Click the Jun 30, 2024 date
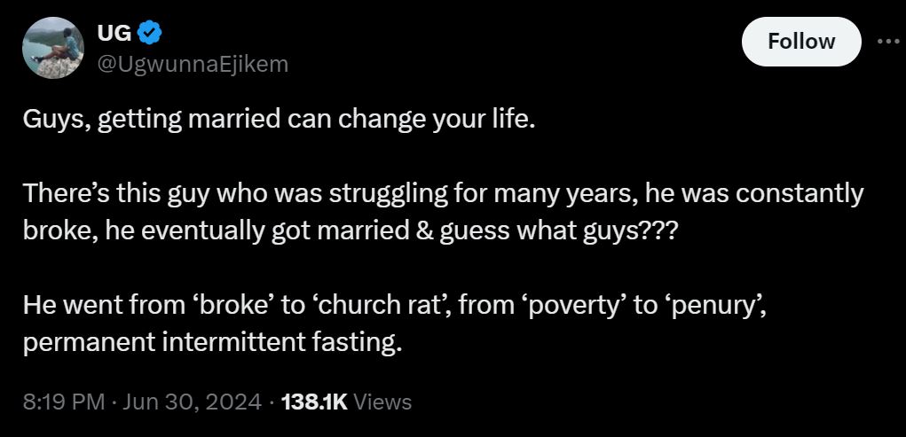The height and width of the screenshot is (437, 906). pyautogui.click(x=192, y=402)
